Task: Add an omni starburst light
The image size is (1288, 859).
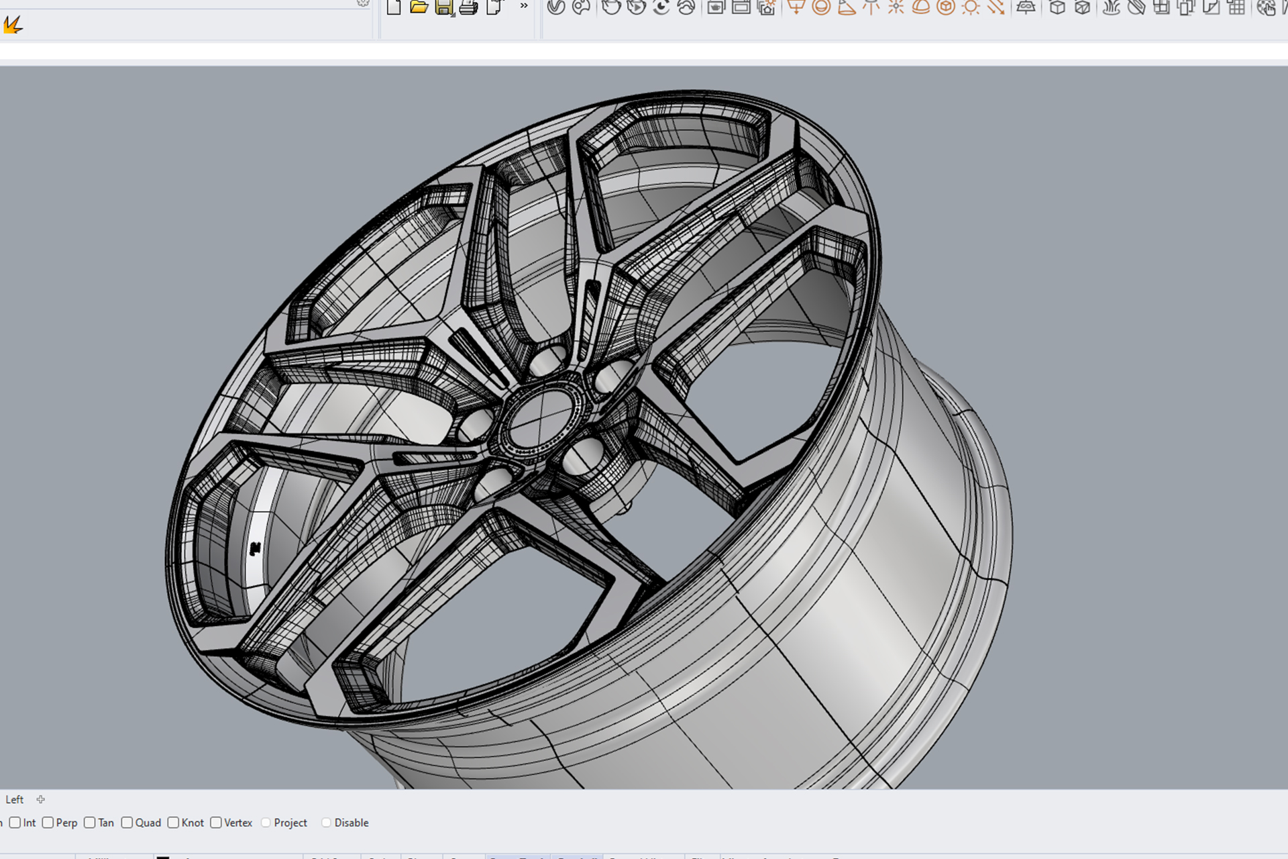Action: (896, 7)
